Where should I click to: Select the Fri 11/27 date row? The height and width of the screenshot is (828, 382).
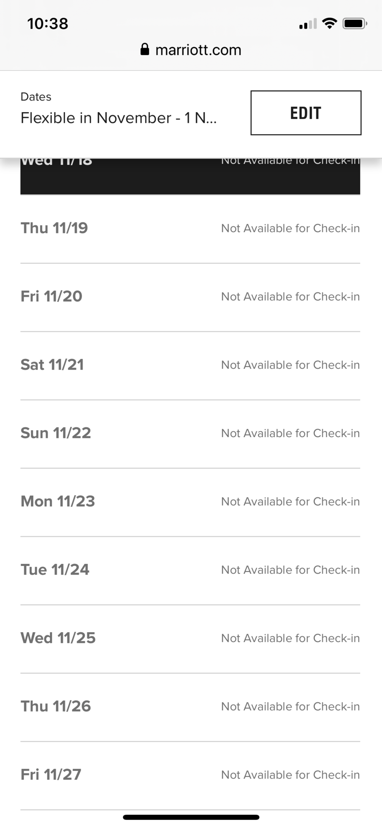point(190,775)
